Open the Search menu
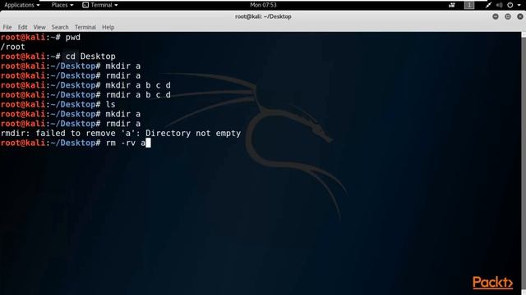 point(60,27)
